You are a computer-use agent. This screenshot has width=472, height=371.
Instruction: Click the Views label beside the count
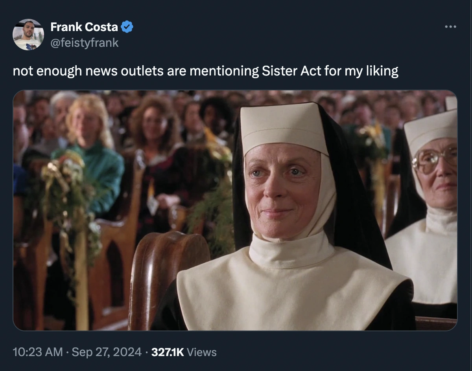[201, 352]
